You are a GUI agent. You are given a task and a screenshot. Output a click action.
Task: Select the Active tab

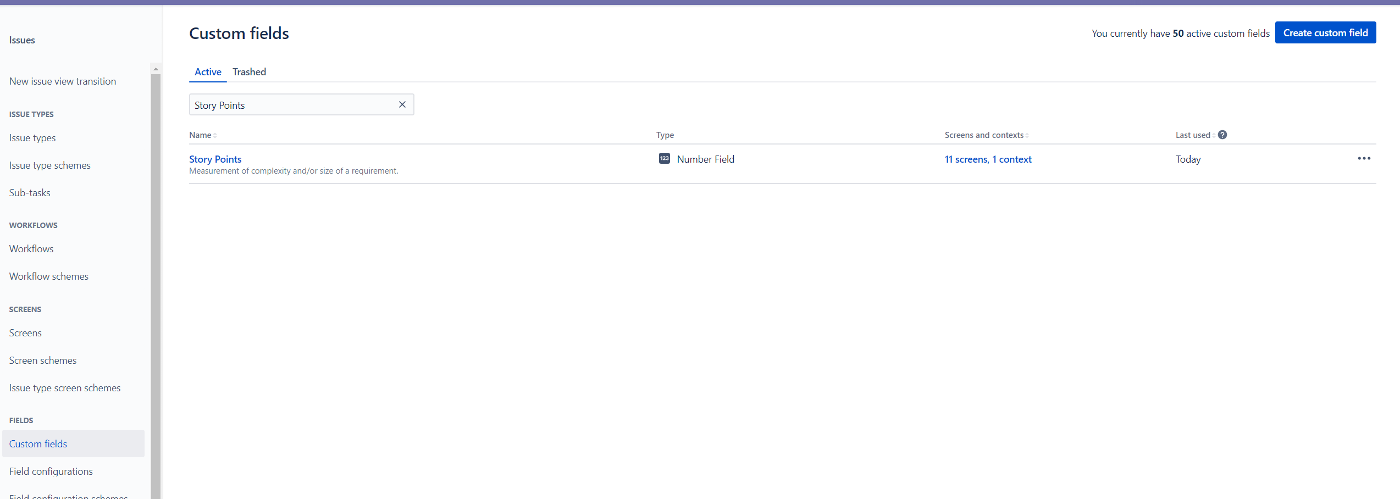click(208, 71)
